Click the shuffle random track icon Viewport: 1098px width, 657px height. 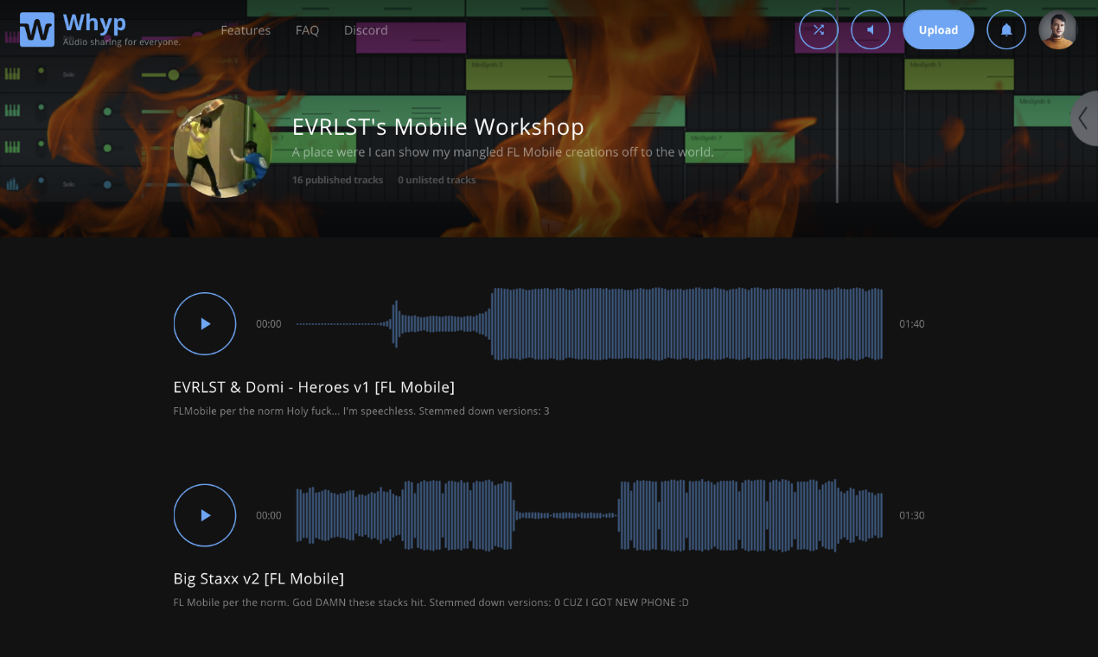(x=819, y=30)
